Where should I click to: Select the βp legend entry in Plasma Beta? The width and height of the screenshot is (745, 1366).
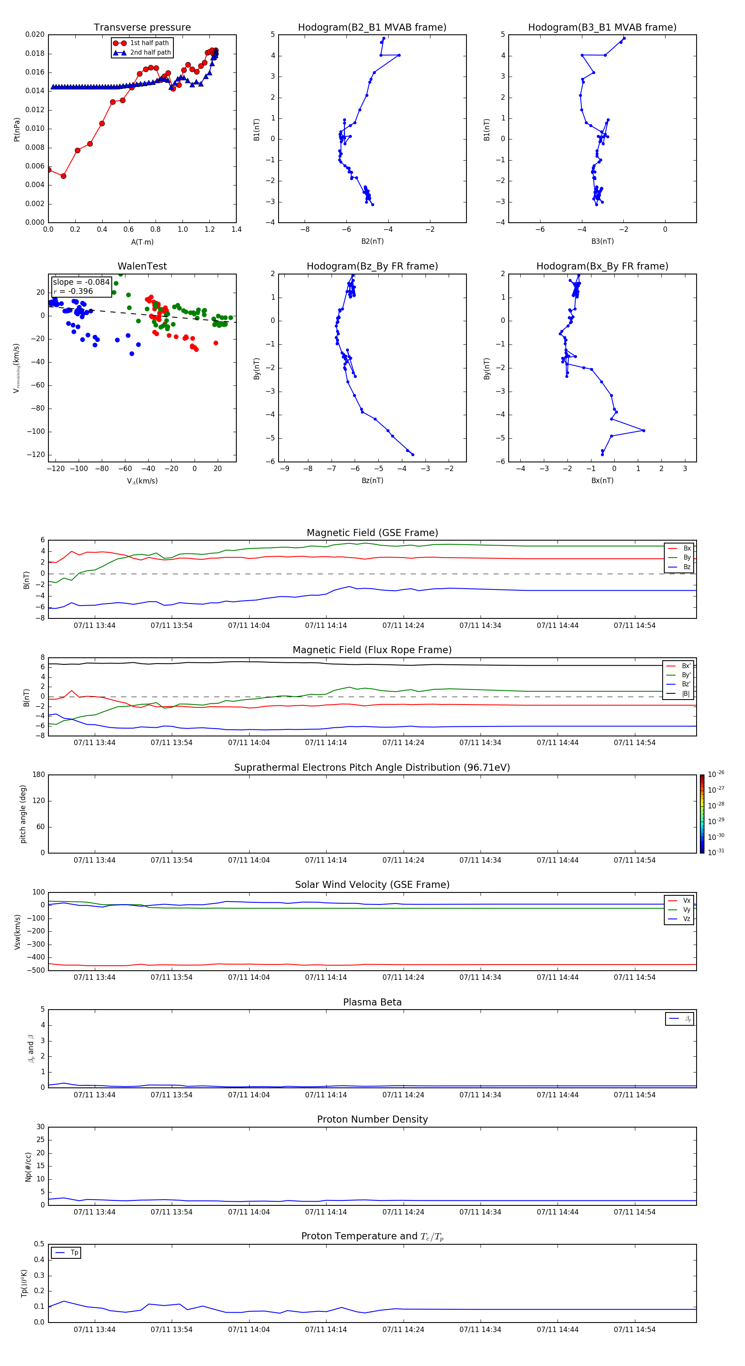tap(680, 1019)
